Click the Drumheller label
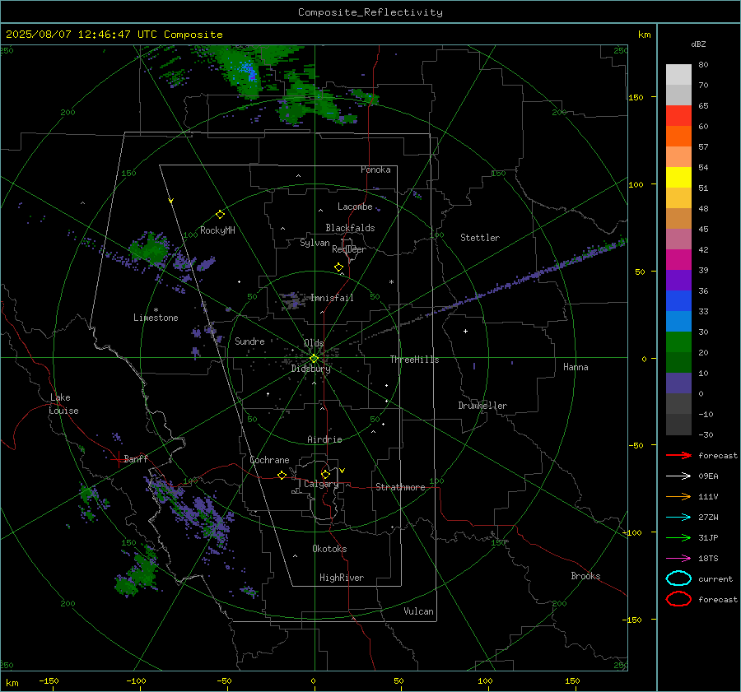The image size is (741, 692). point(482,406)
